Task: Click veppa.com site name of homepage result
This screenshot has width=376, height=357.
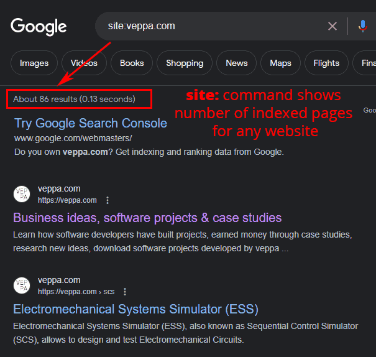Action: point(59,189)
